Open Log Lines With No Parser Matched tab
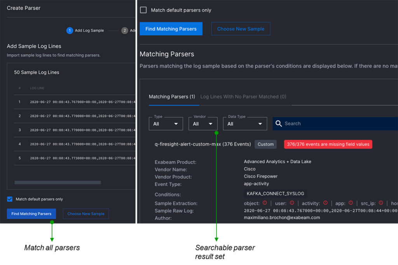Image resolution: width=398 pixels, height=265 pixels. (243, 97)
